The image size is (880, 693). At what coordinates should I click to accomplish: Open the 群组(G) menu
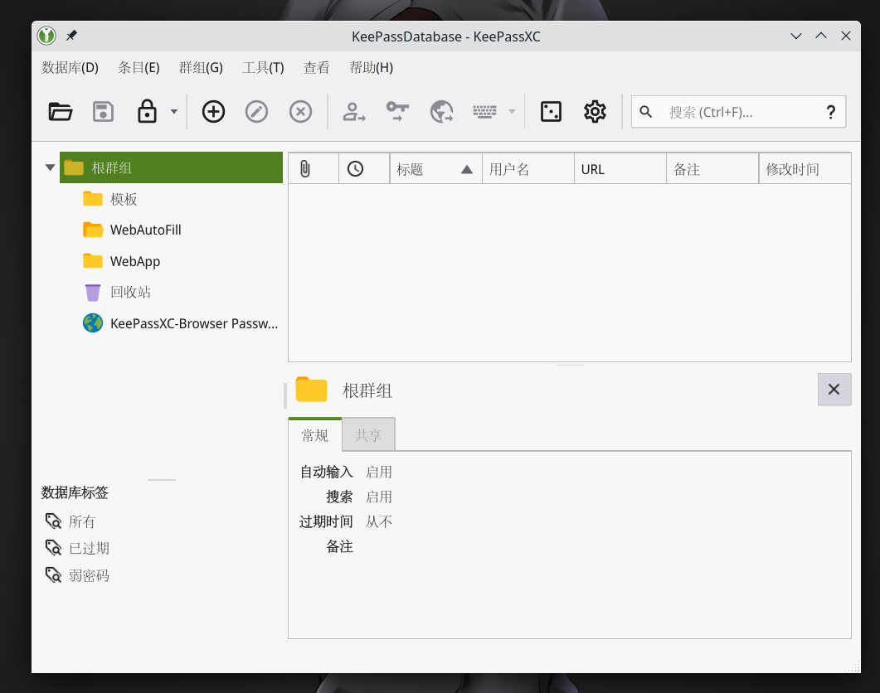201,68
